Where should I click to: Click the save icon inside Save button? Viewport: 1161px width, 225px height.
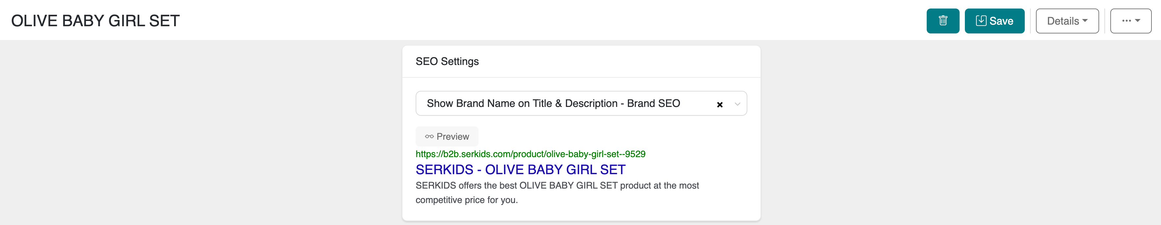click(980, 21)
